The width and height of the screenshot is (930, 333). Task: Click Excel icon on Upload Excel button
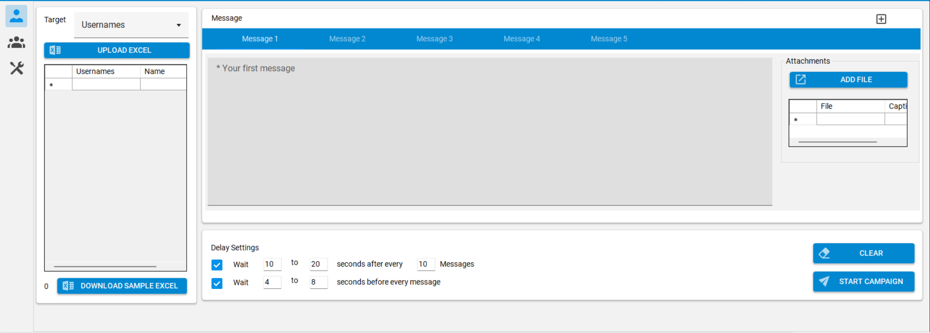pos(55,50)
